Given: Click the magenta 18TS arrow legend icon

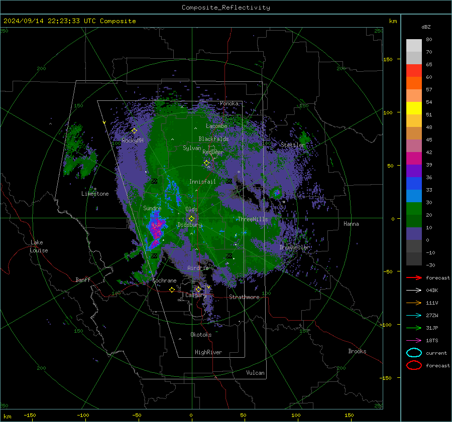Looking at the screenshot, I should point(414,341).
